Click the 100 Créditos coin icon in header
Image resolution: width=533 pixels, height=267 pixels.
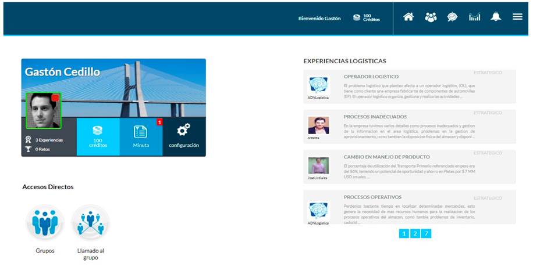pos(357,18)
